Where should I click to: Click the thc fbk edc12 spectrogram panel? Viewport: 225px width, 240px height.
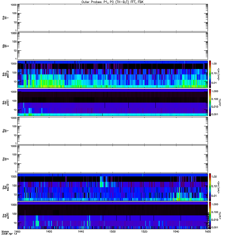point(113,187)
